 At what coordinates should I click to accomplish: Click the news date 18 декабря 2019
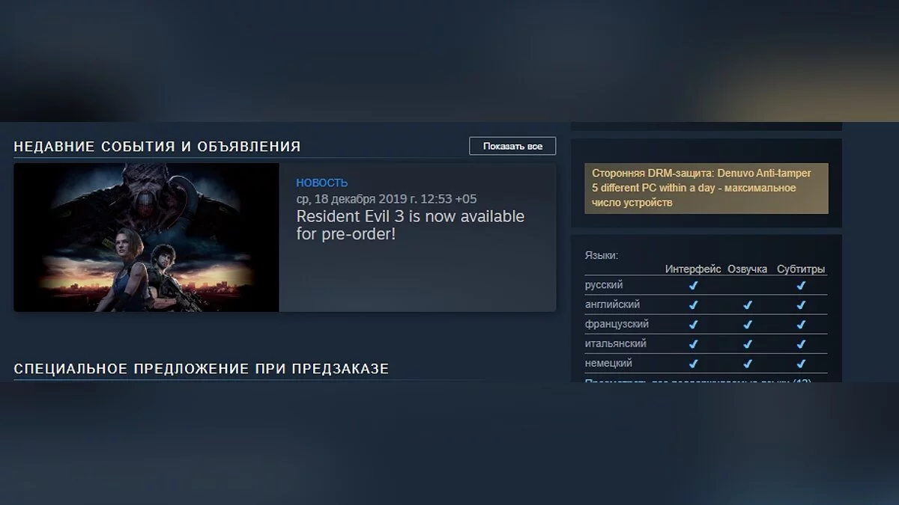click(x=387, y=199)
